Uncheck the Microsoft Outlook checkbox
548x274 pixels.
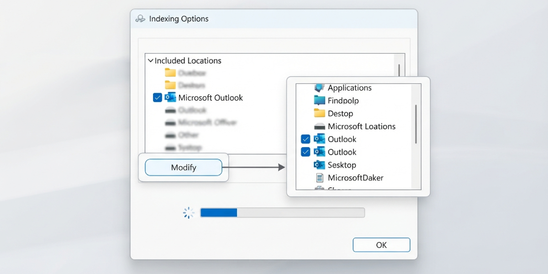(x=158, y=97)
